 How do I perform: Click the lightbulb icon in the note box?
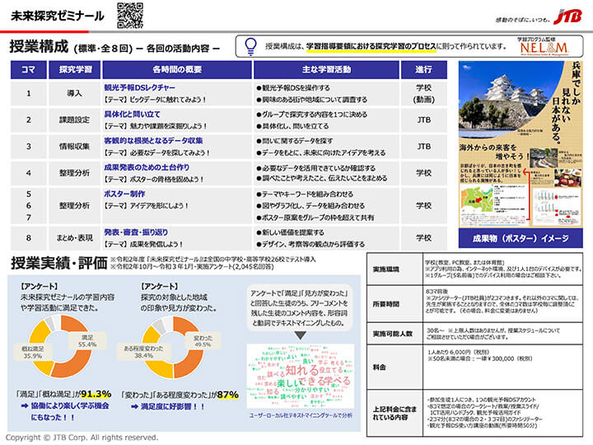click(x=250, y=46)
